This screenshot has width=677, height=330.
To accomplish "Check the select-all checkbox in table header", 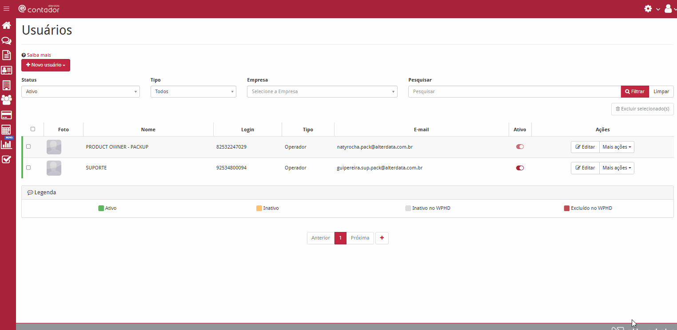I will [33, 129].
